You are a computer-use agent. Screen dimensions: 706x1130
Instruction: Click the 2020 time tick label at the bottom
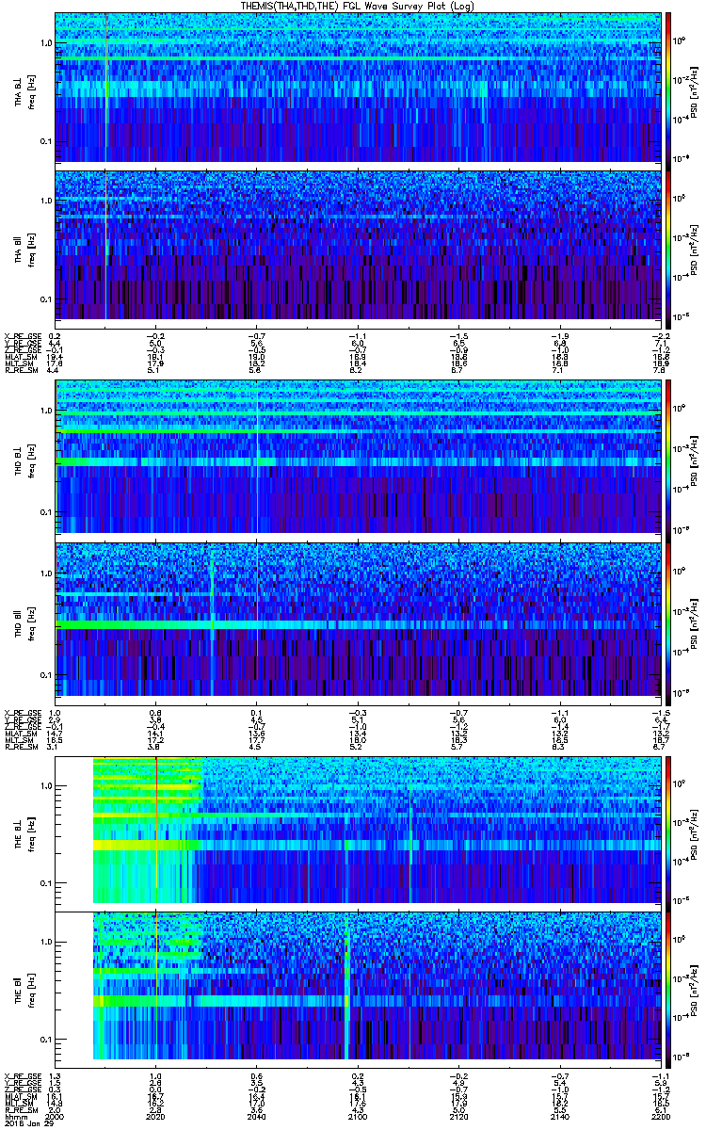tap(156, 1117)
